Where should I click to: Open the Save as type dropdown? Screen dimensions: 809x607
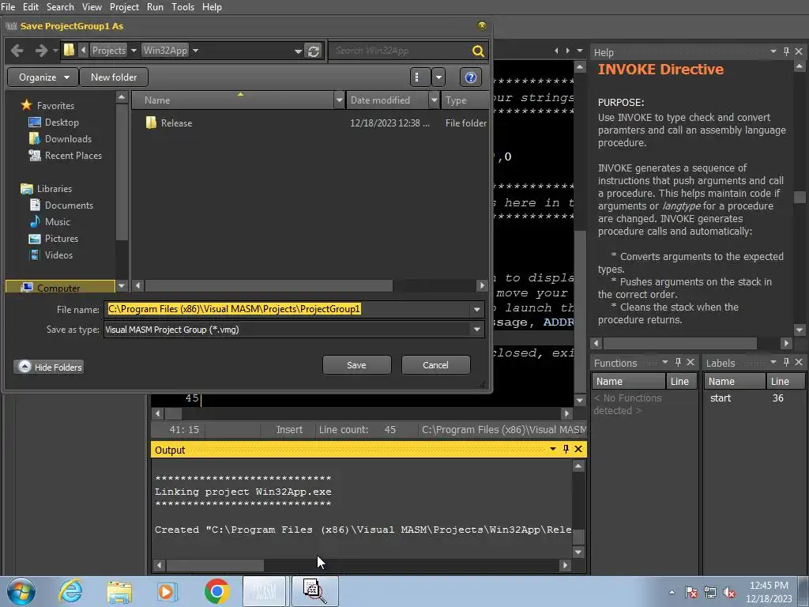[x=476, y=330]
